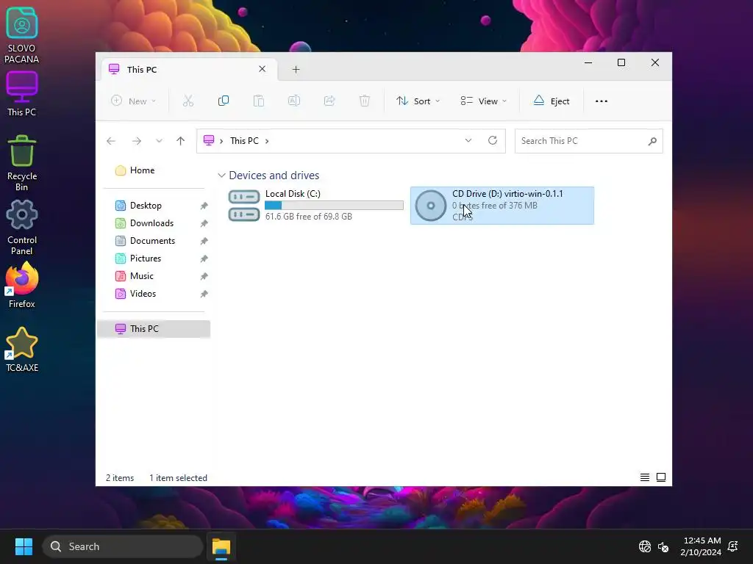The image size is (753, 564).
Task: Click Local Disk (C:) usage bar
Action: [335, 206]
